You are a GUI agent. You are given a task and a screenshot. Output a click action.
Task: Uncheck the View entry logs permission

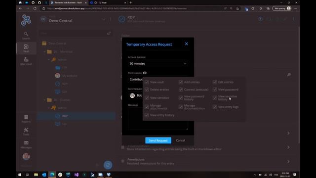click(215, 107)
